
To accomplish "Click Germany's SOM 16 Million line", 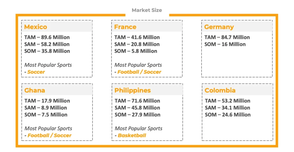I will 225,44.
